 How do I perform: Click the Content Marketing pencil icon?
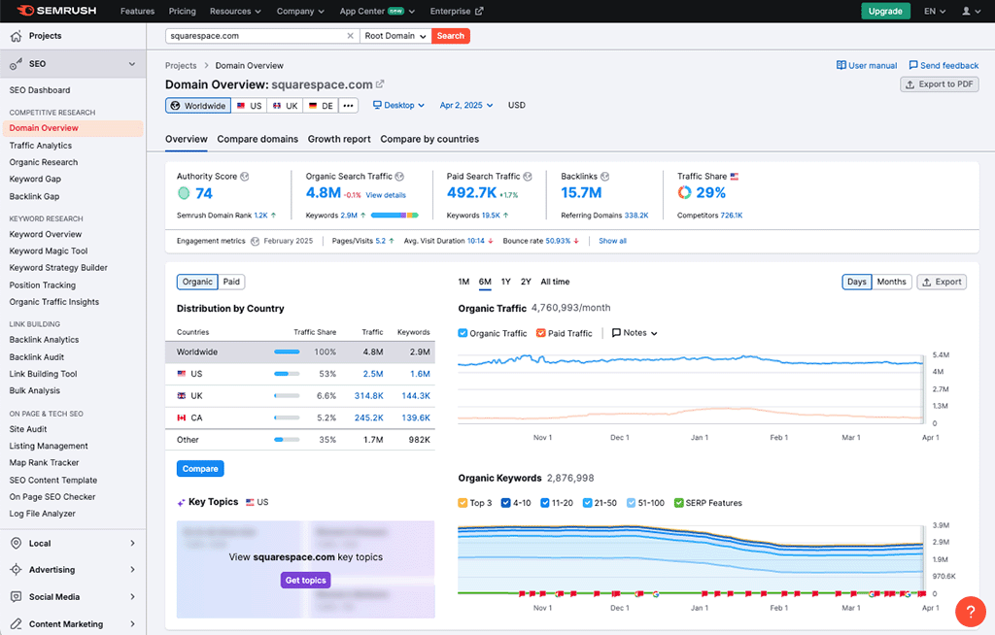[16, 624]
